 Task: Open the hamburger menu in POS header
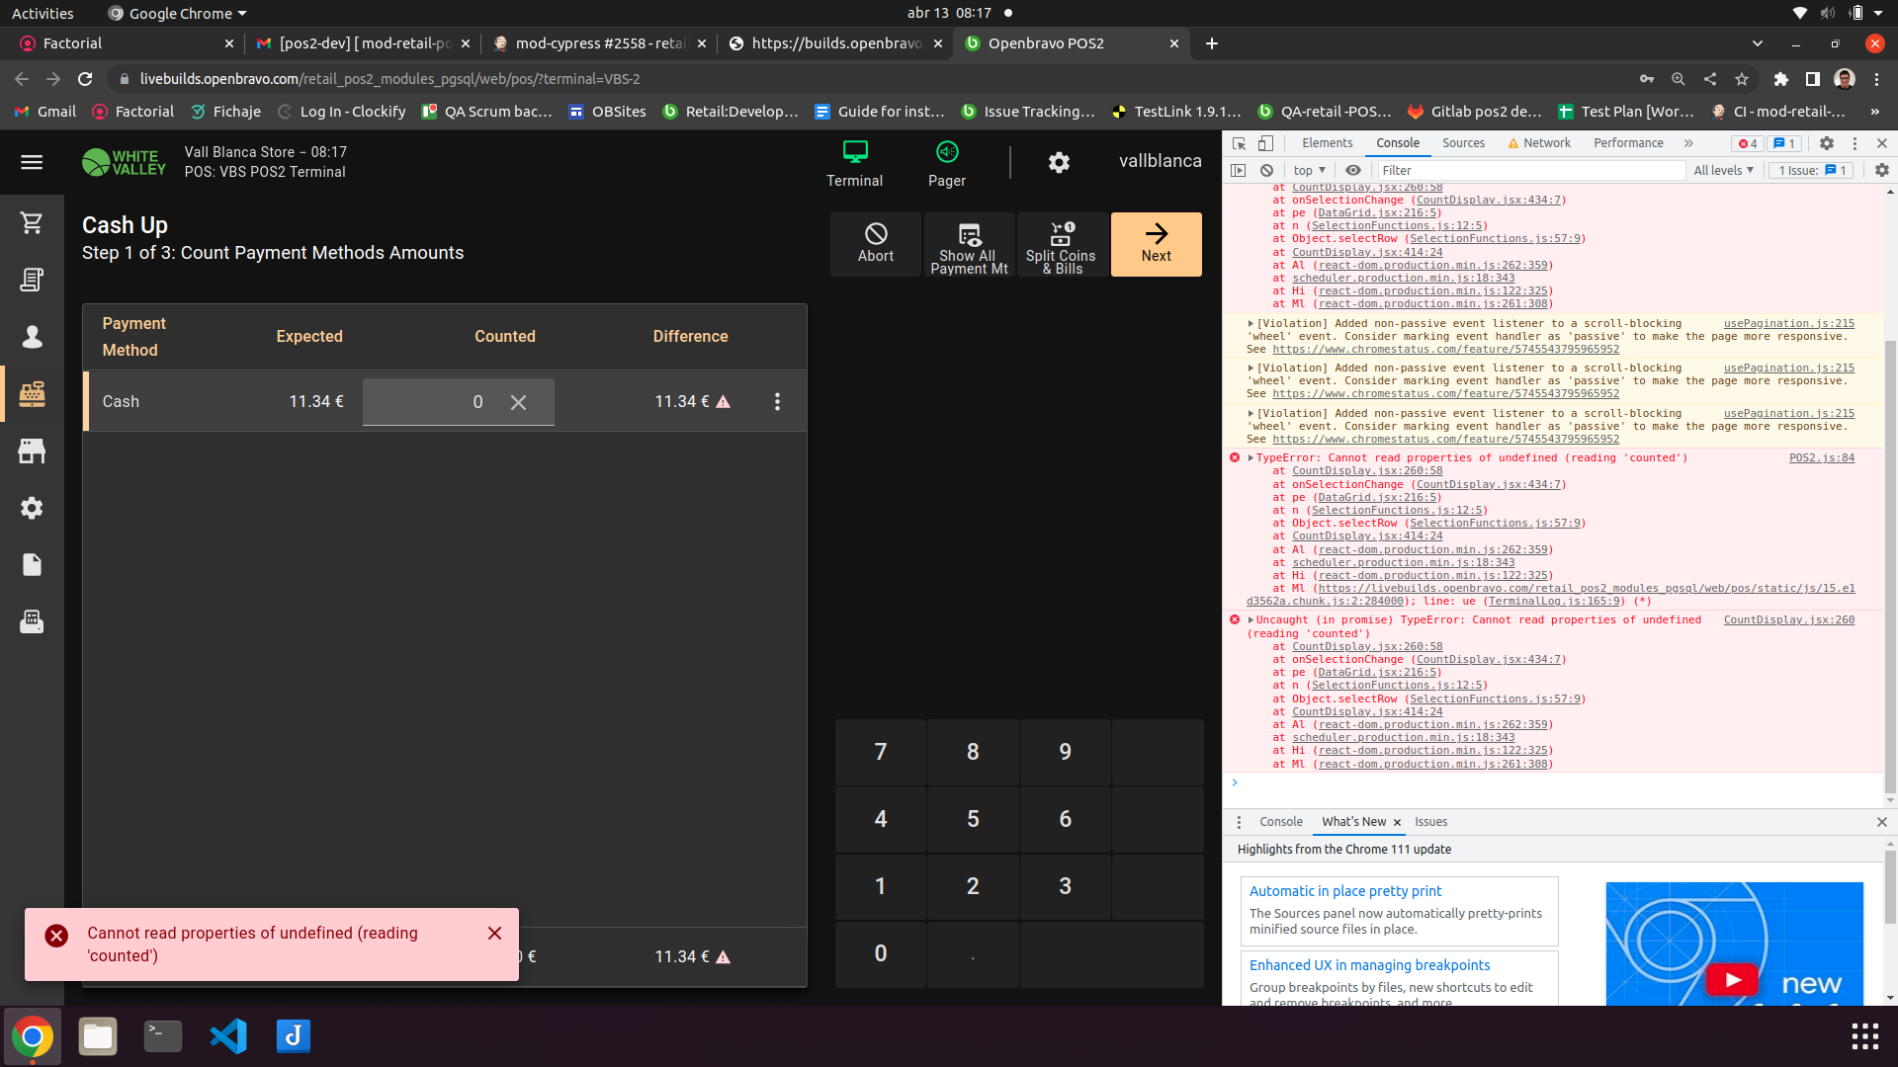(x=32, y=162)
